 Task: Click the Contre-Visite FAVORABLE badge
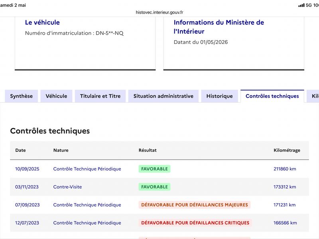click(154, 187)
